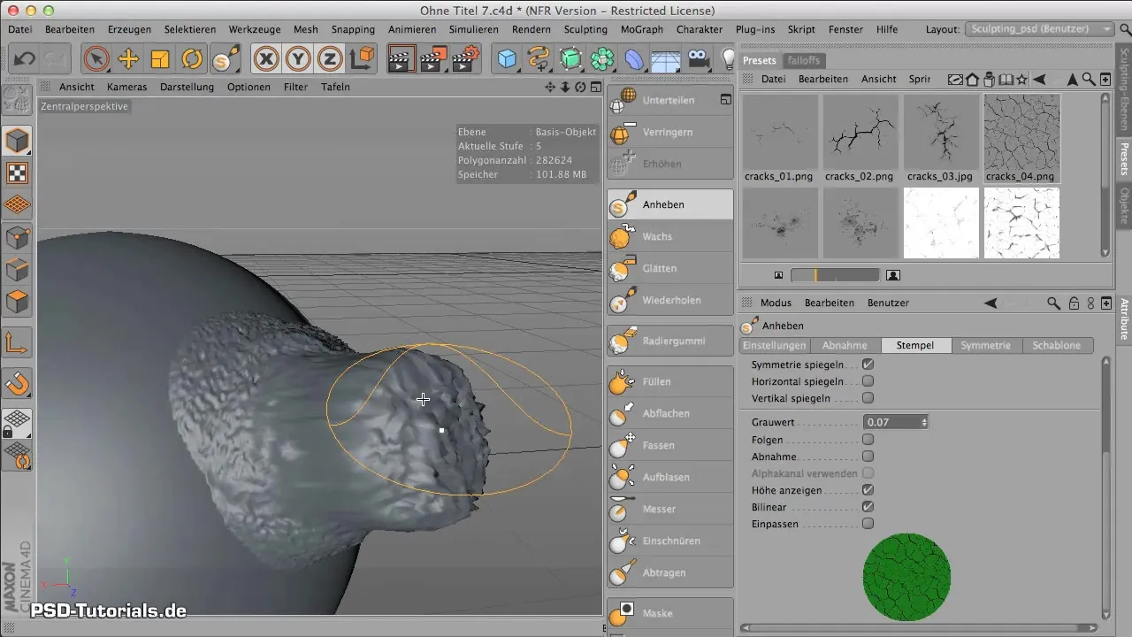Open the Render Settings icon
1132x637 pixels.
(465, 59)
